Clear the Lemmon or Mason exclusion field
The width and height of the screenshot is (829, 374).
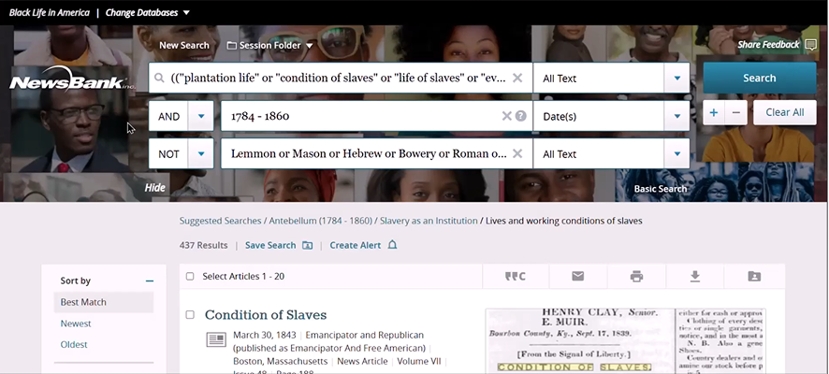pos(517,153)
